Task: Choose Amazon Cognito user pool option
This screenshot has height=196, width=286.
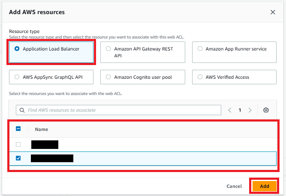Action: [x=143, y=77]
